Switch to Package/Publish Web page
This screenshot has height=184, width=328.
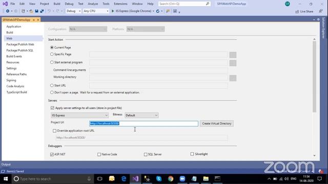tap(20, 44)
